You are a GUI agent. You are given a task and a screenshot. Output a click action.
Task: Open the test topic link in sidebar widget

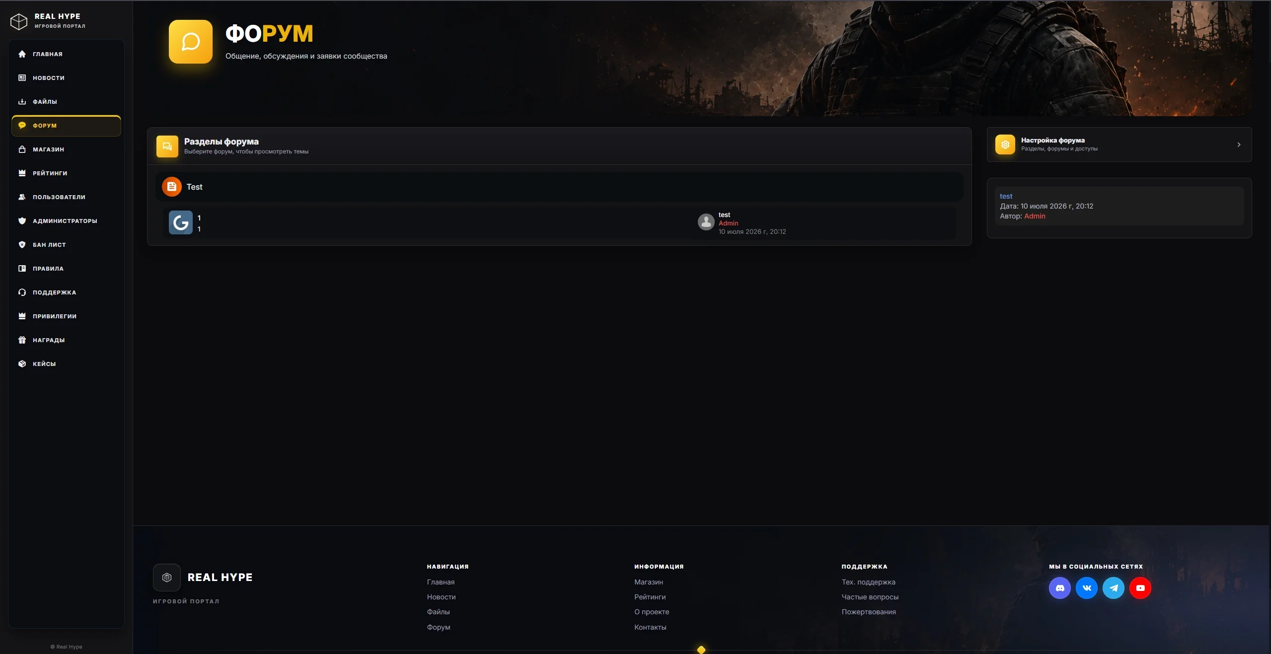pos(1006,196)
